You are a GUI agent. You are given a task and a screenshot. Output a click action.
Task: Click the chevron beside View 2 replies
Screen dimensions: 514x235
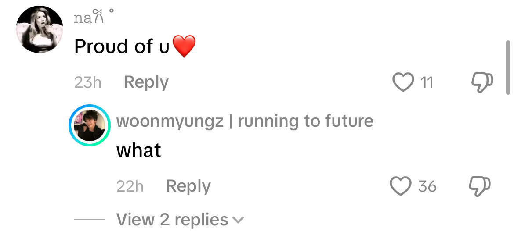tap(238, 220)
